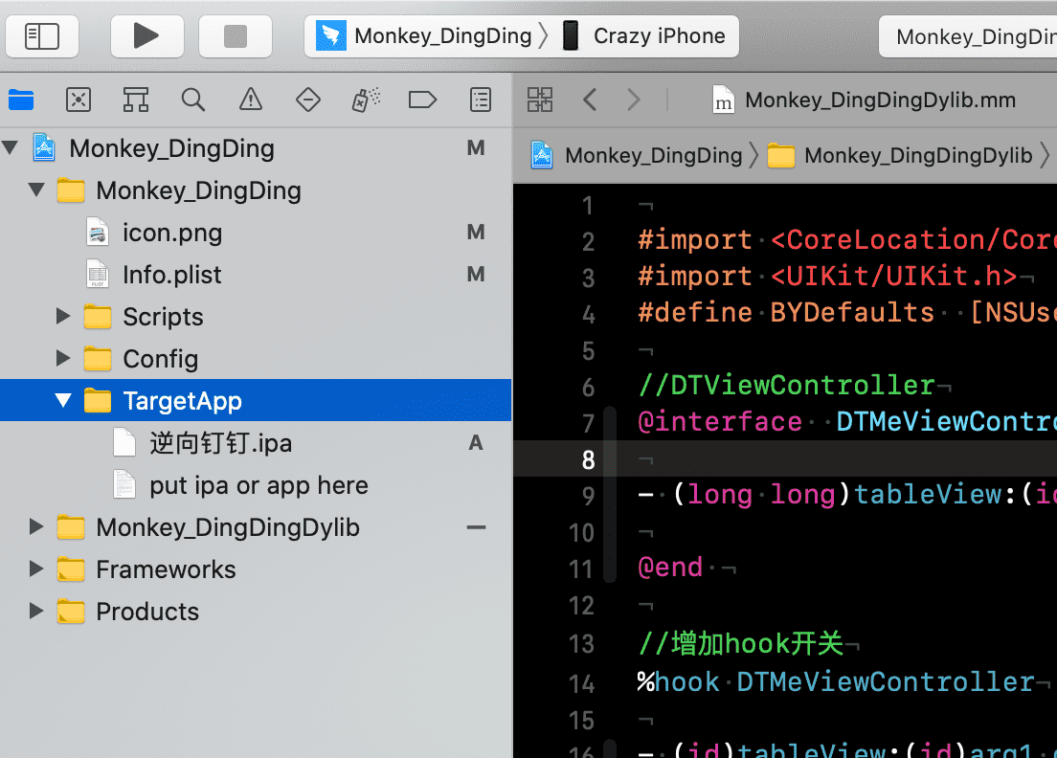The width and height of the screenshot is (1057, 758).
Task: Click the Monkey_DingDing project breadcrumb
Action: tap(637, 155)
